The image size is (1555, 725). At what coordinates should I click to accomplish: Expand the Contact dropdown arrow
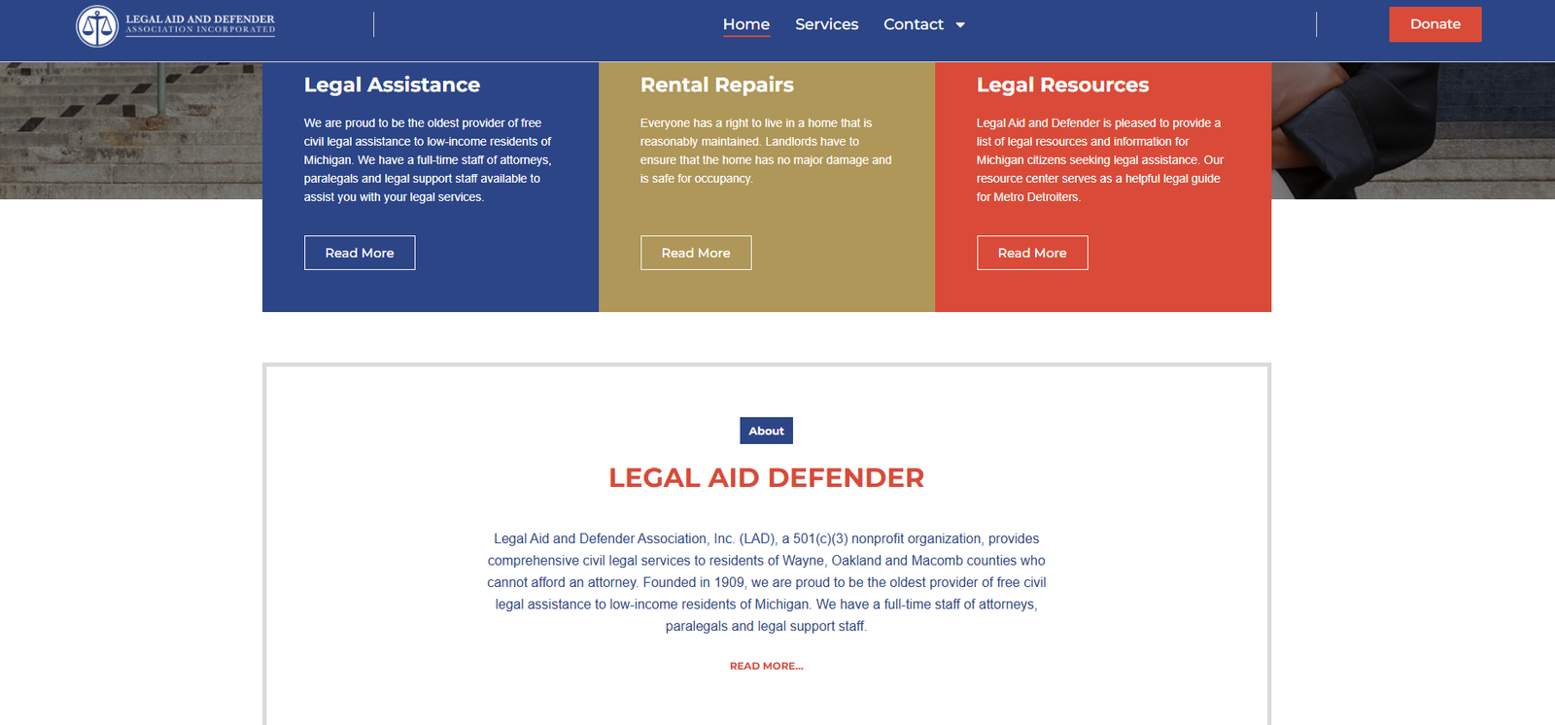tap(960, 25)
